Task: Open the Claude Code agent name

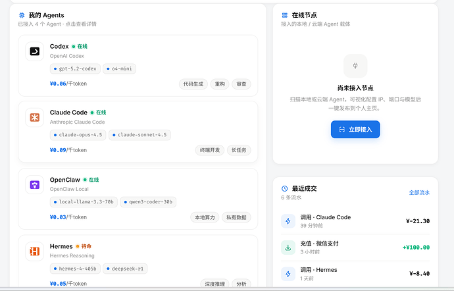Action: click(68, 113)
